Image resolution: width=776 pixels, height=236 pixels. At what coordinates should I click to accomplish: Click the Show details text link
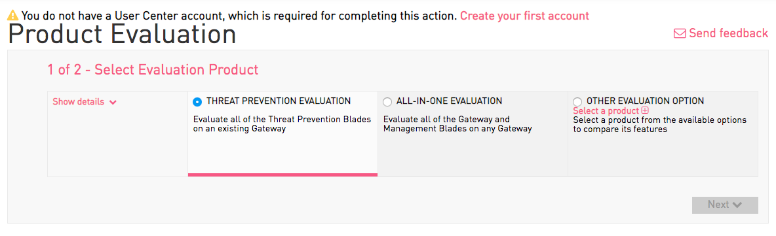click(78, 102)
